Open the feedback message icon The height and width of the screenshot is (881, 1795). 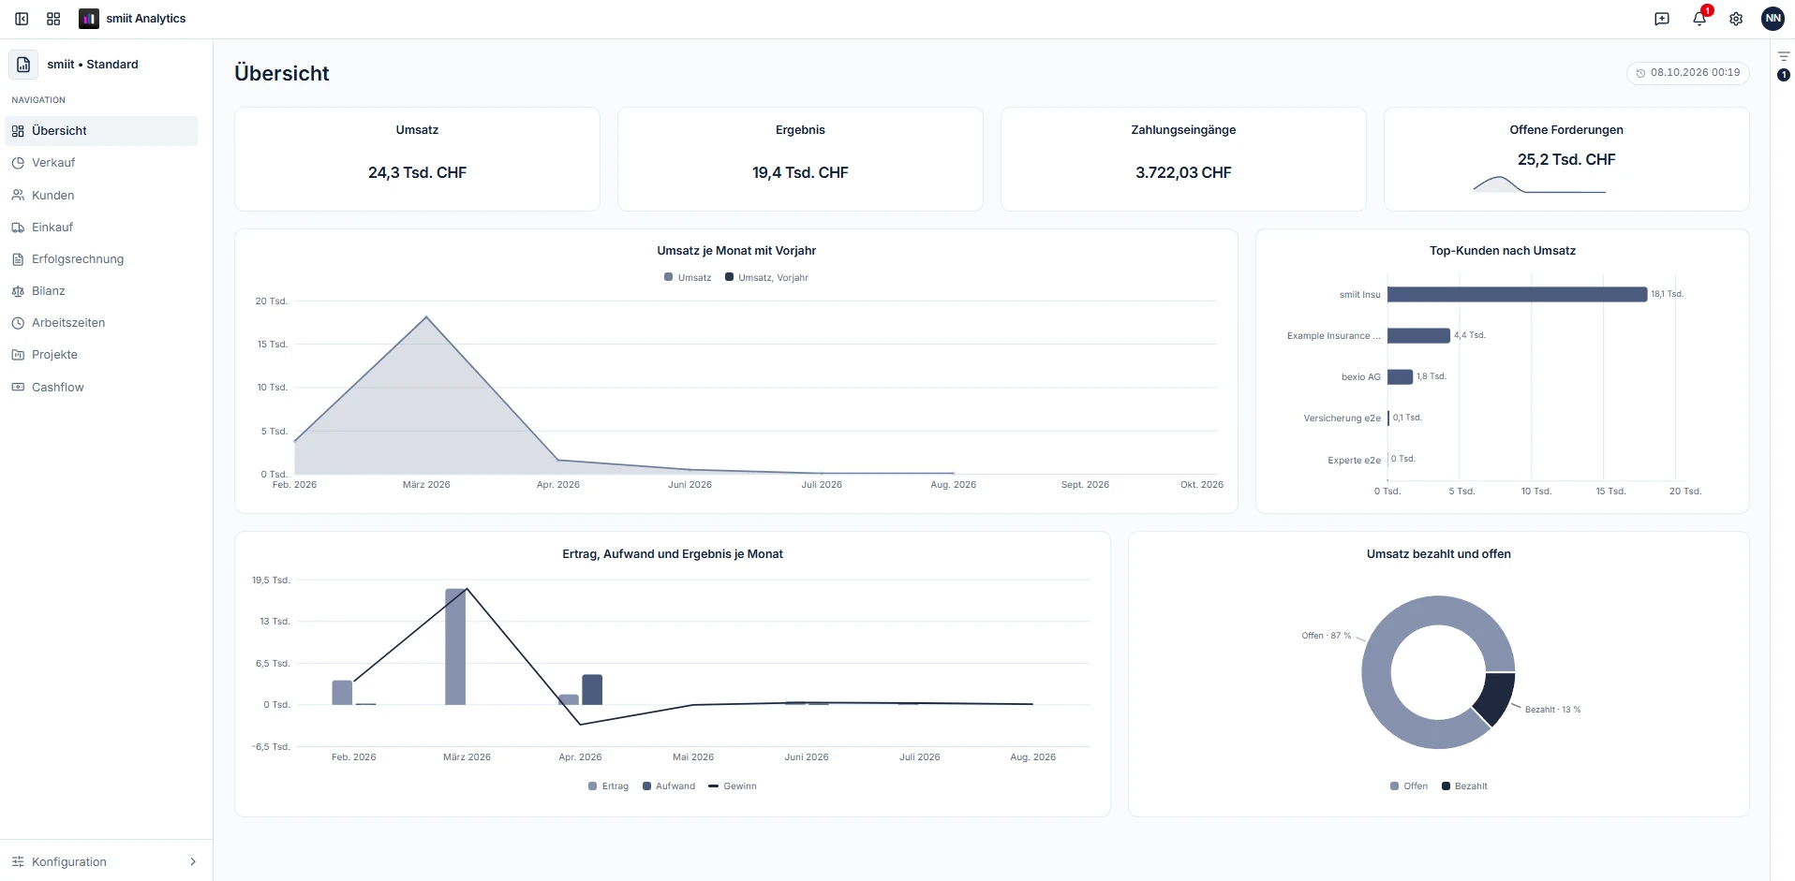pyautogui.click(x=1662, y=19)
